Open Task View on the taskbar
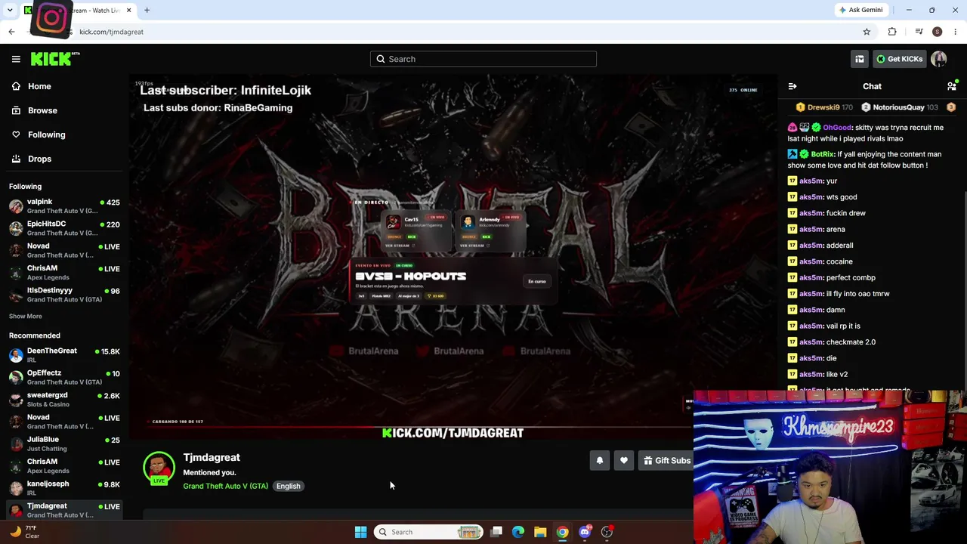This screenshot has width=967, height=544. click(x=496, y=532)
